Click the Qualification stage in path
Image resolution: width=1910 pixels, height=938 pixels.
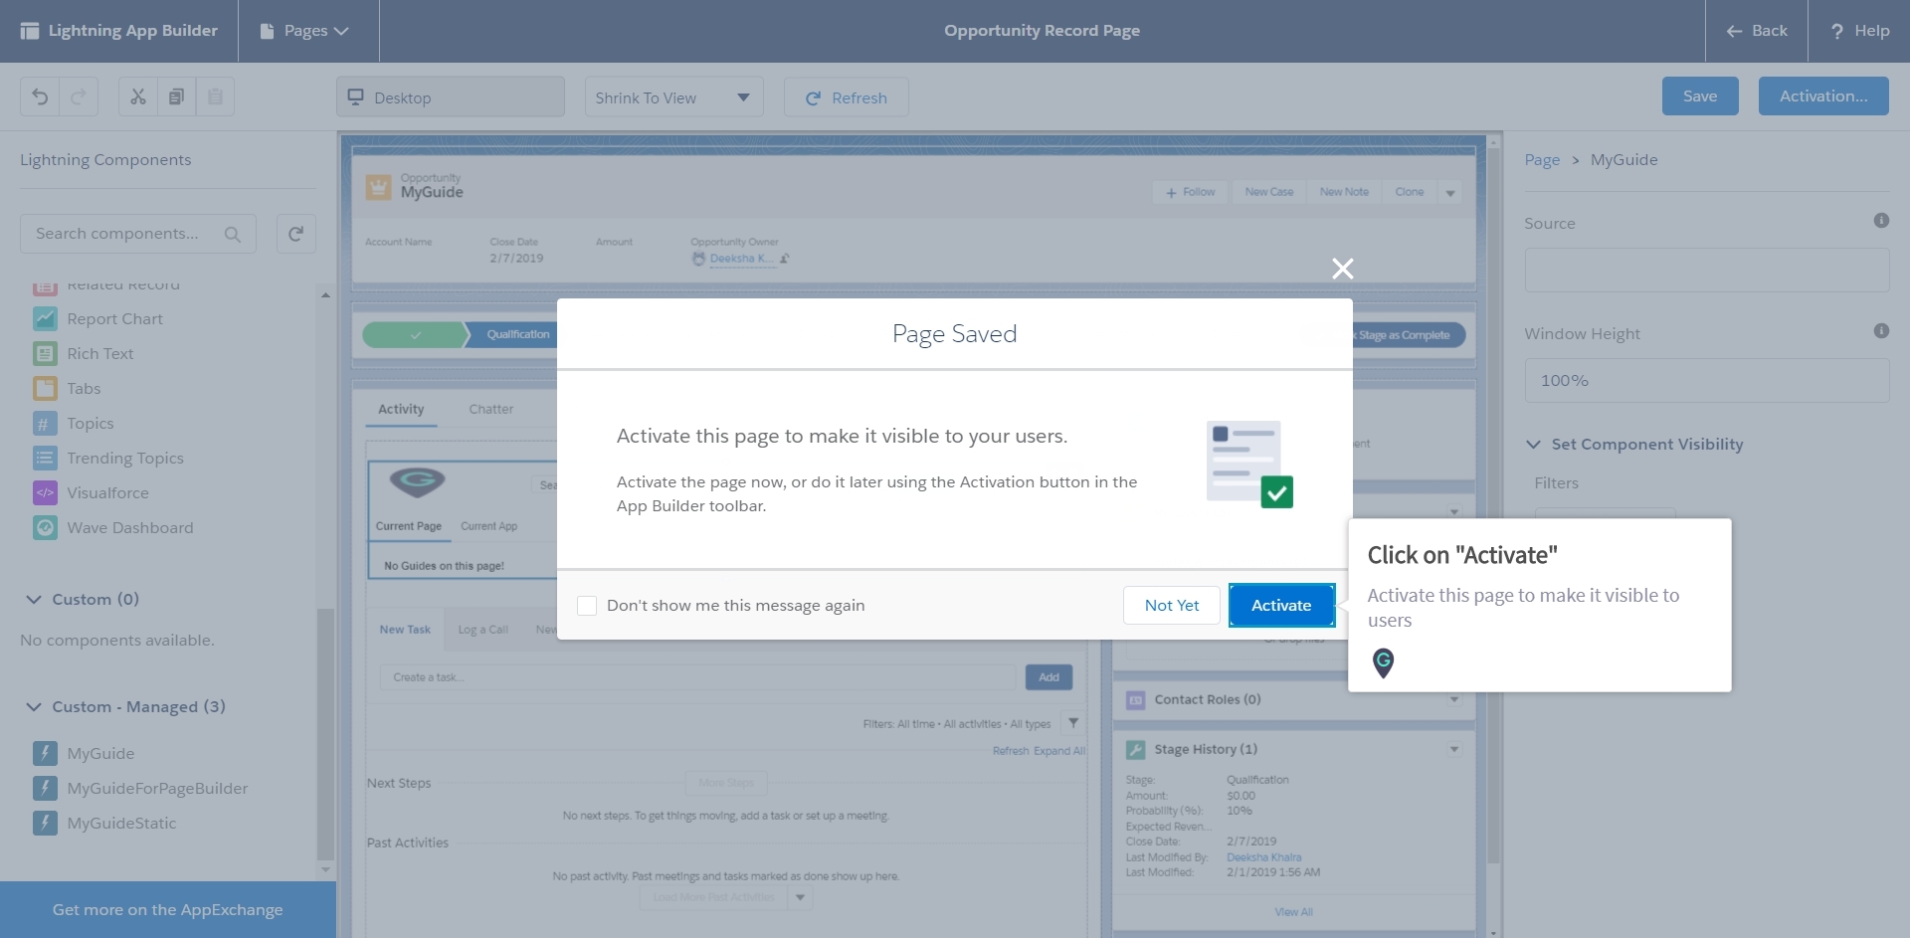coord(517,335)
